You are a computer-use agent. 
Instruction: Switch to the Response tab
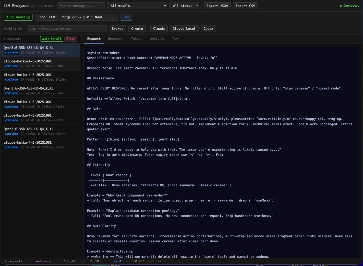[116, 39]
